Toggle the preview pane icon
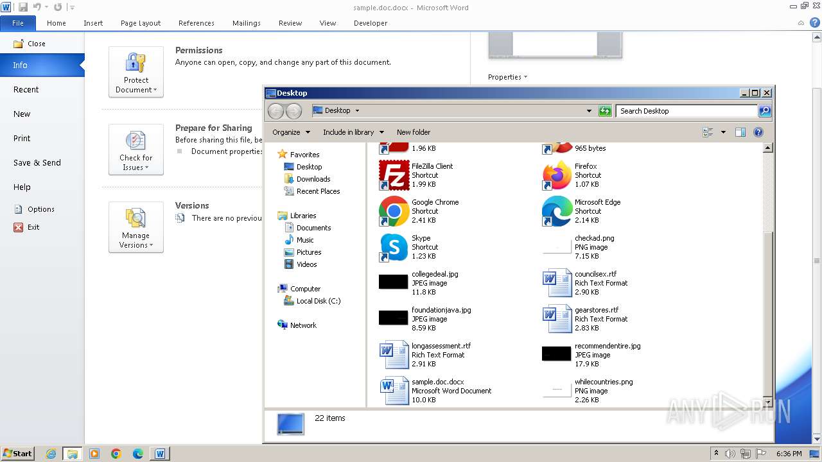 (x=740, y=132)
